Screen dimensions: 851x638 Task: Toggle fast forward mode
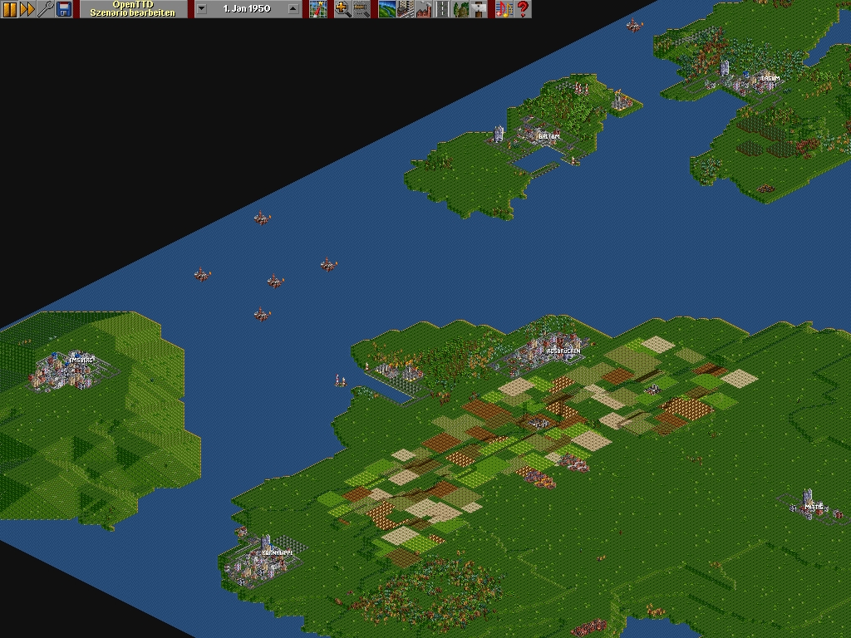[27, 9]
